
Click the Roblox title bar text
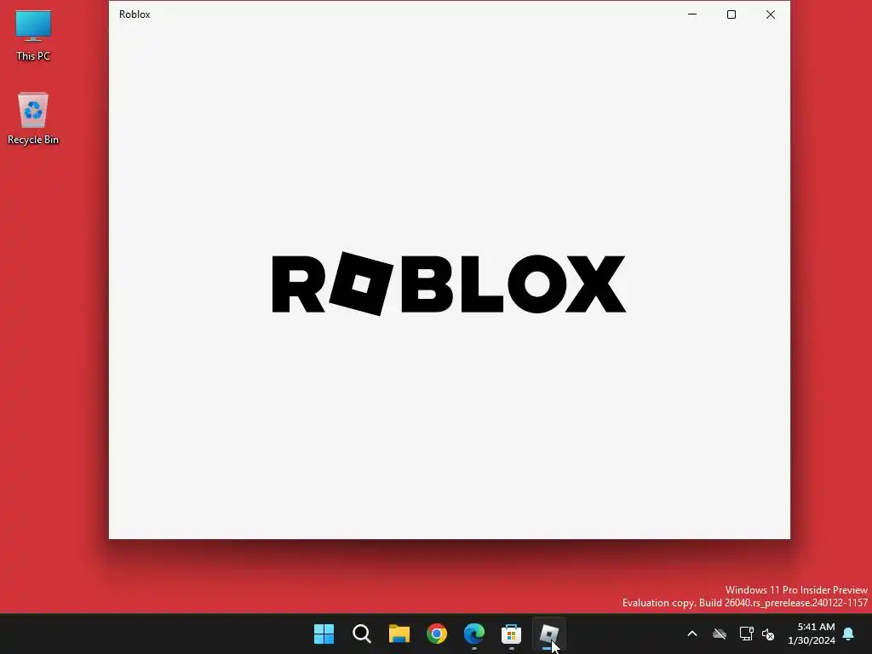[x=135, y=14]
